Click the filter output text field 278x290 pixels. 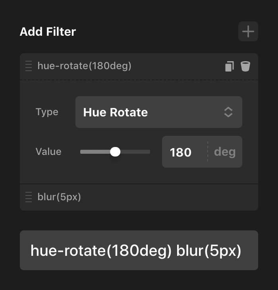point(139,250)
